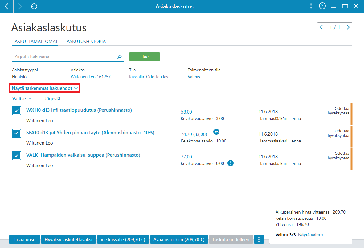Open the title bar three-dot menu

pyautogui.click(x=311, y=6)
